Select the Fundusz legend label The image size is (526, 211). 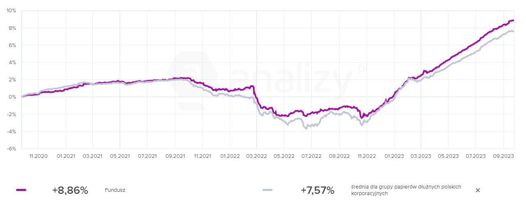(115, 190)
